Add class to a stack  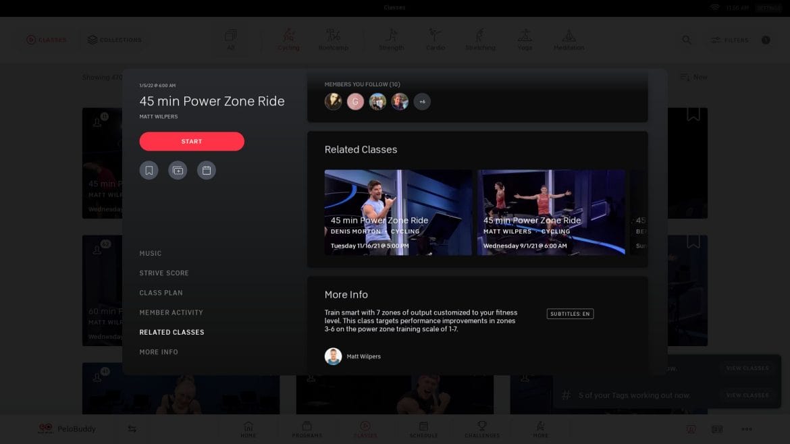click(178, 171)
